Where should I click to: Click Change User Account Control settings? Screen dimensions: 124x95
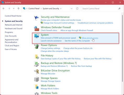[x=59, y=23]
